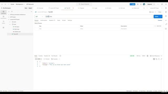Open code snippet icon in right sidebar
The height and width of the screenshot is (94, 168).
tap(166, 20)
